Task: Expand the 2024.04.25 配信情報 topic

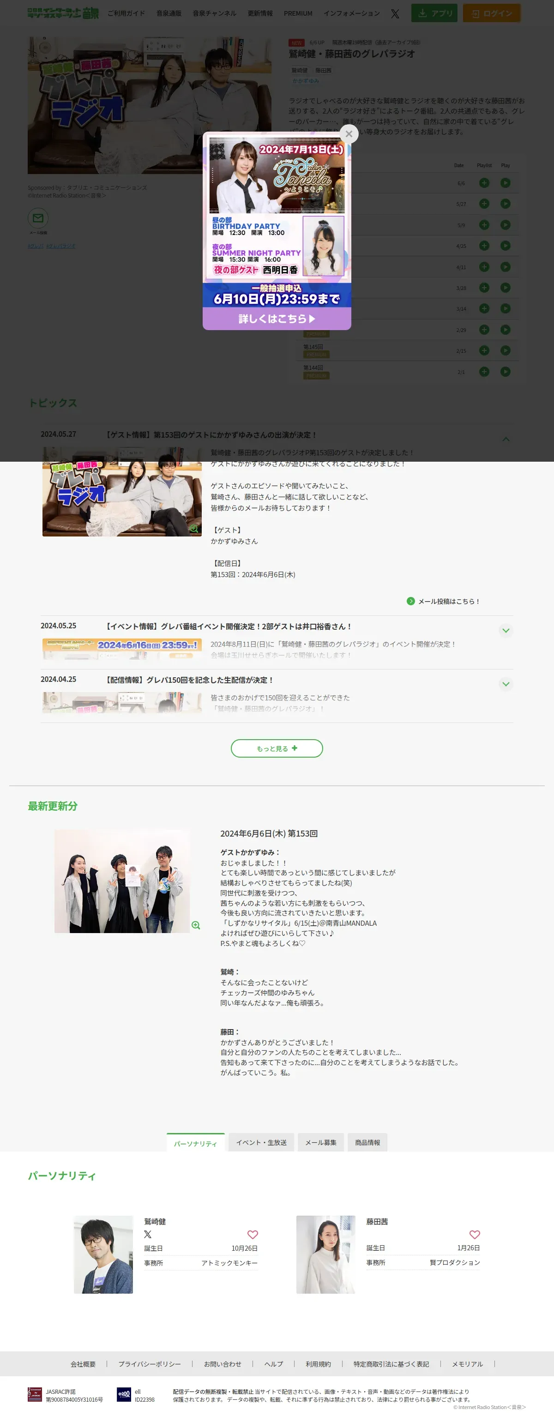Action: pos(506,684)
